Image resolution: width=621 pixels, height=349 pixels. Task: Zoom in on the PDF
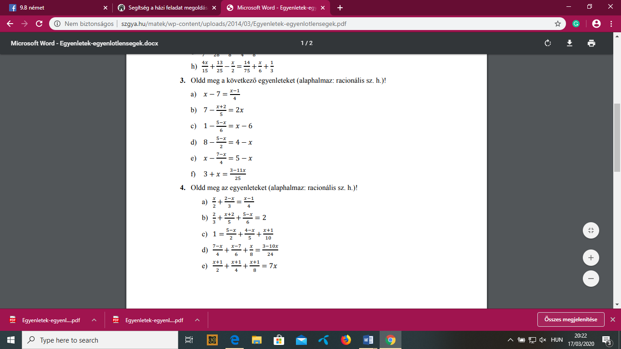(591, 258)
